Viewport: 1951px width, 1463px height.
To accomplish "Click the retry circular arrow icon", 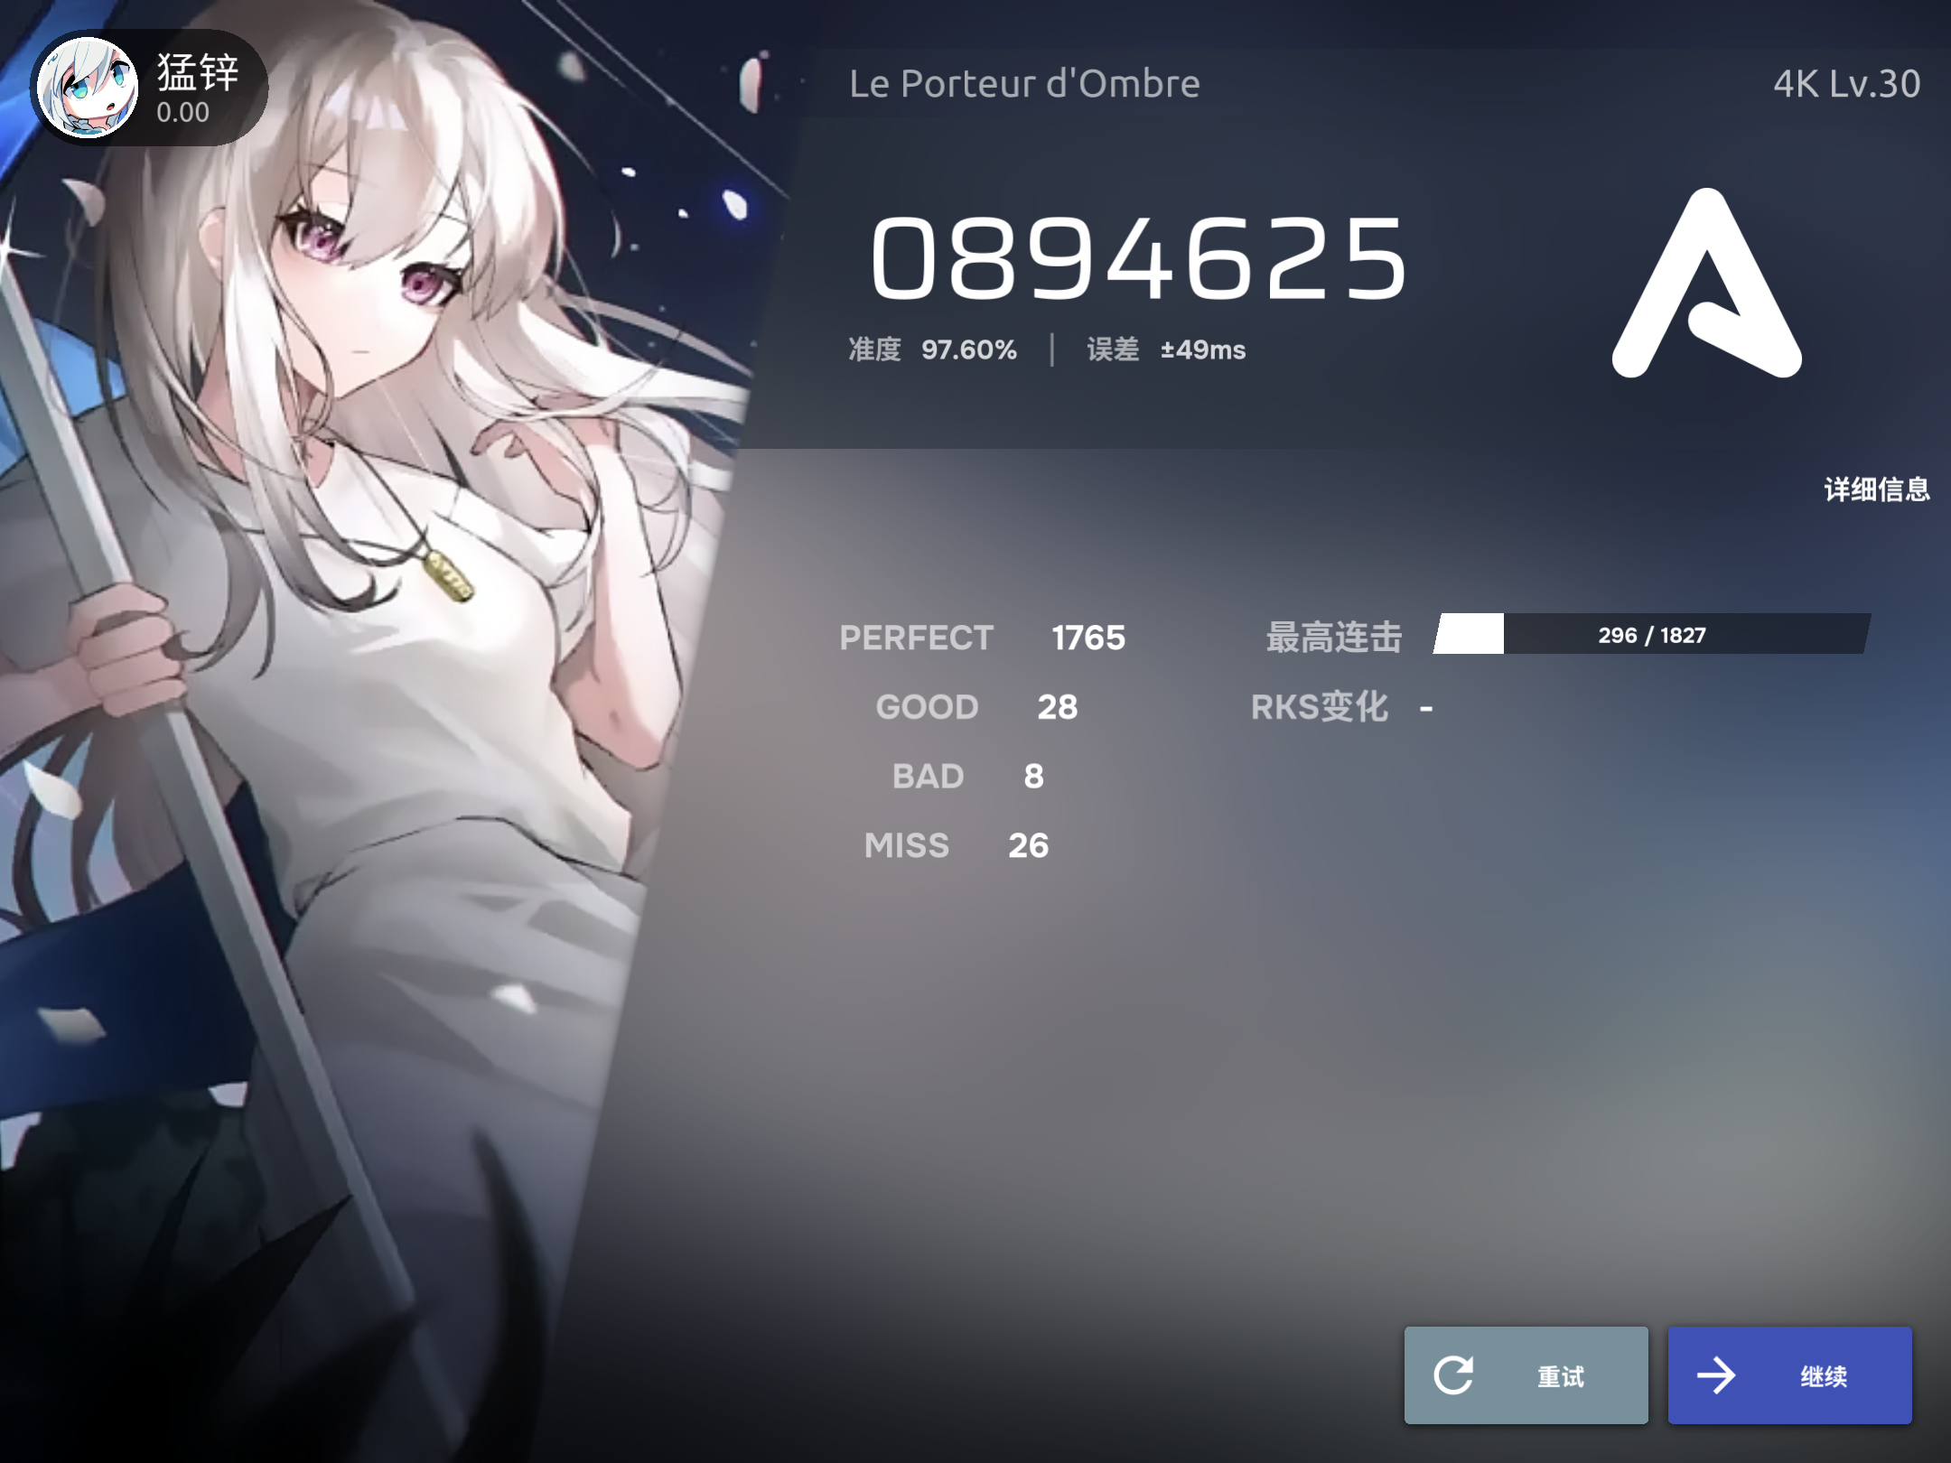I will [x=1453, y=1375].
